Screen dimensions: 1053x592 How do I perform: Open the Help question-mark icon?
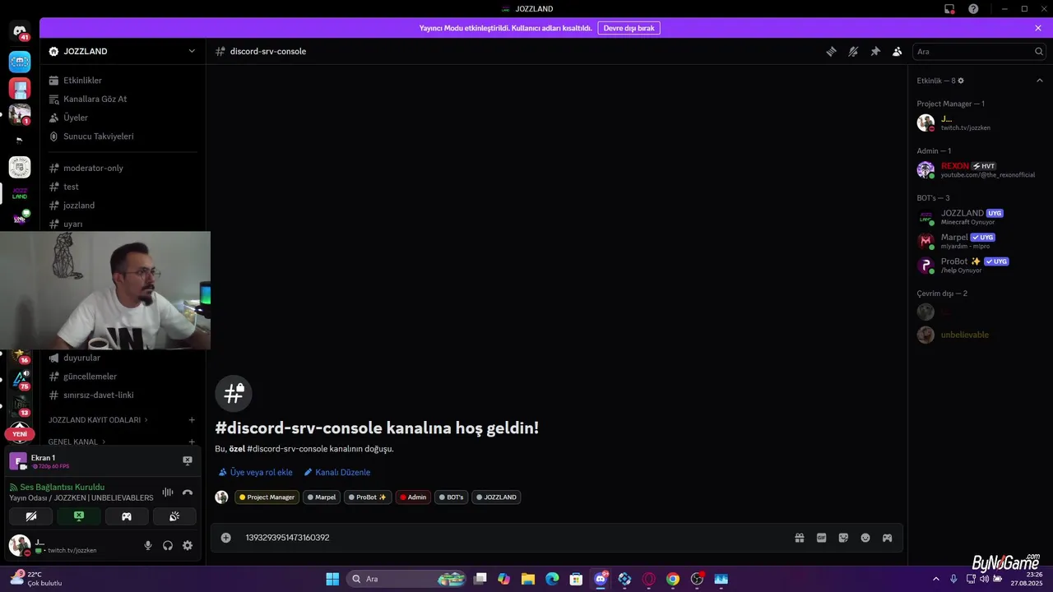(x=974, y=9)
